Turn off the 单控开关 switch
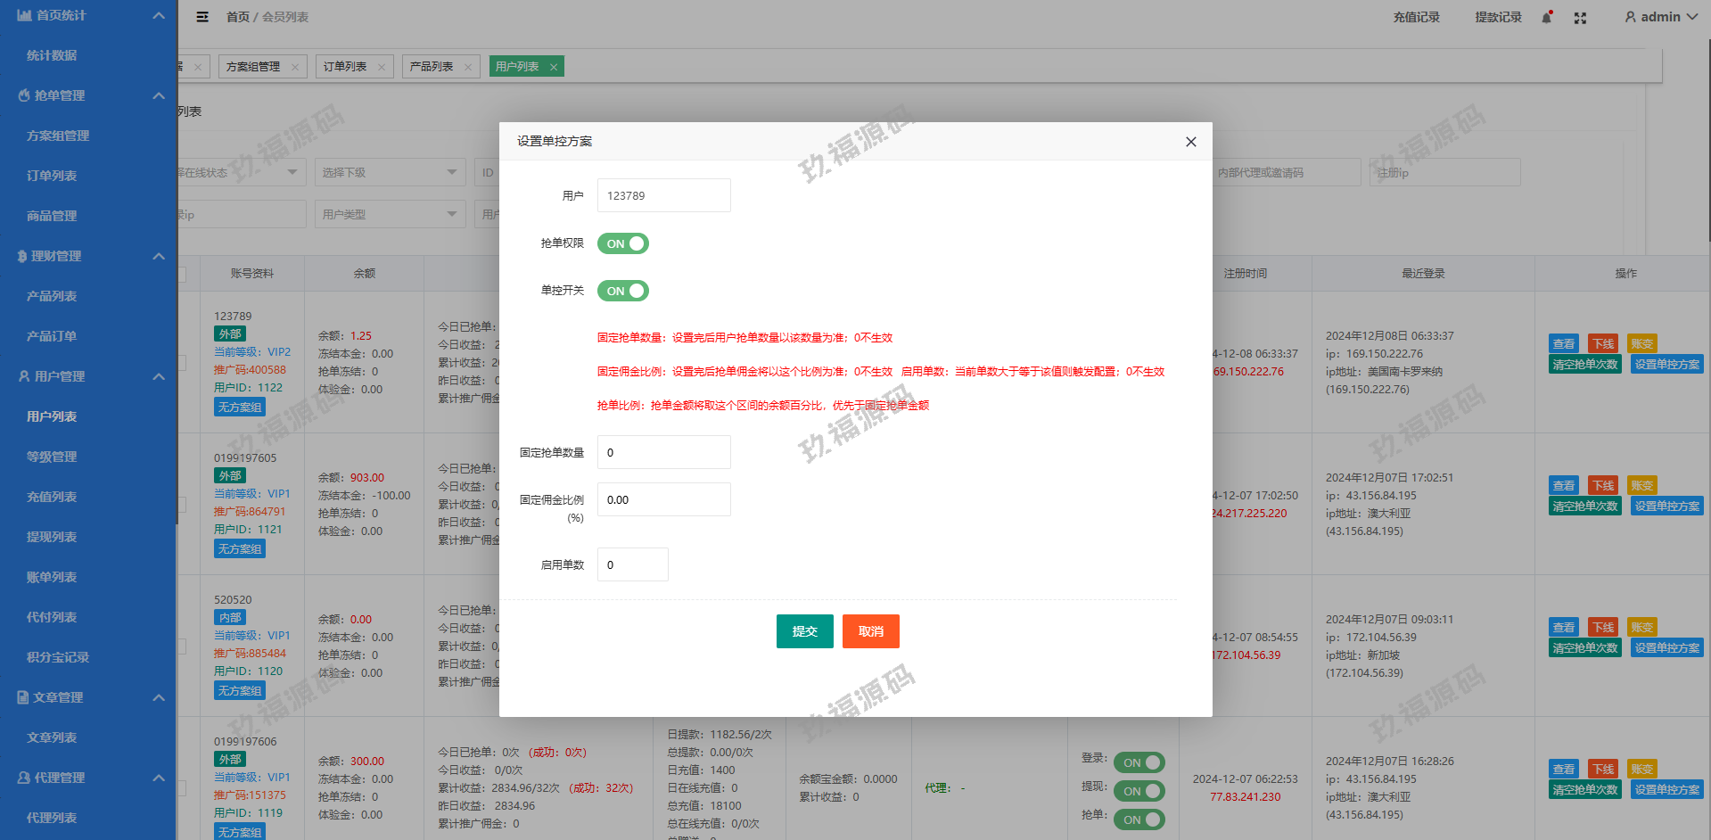Screen dimensions: 1711x840 tap(623, 291)
